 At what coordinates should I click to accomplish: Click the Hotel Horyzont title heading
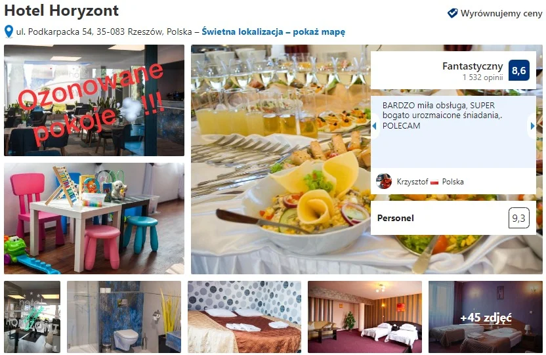tap(61, 10)
